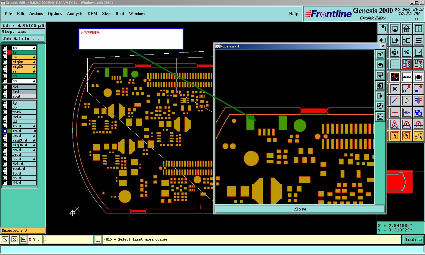This screenshot has height=255, width=425.
Task: Click the ruler measure tool icon
Action: pyautogui.click(x=407, y=77)
